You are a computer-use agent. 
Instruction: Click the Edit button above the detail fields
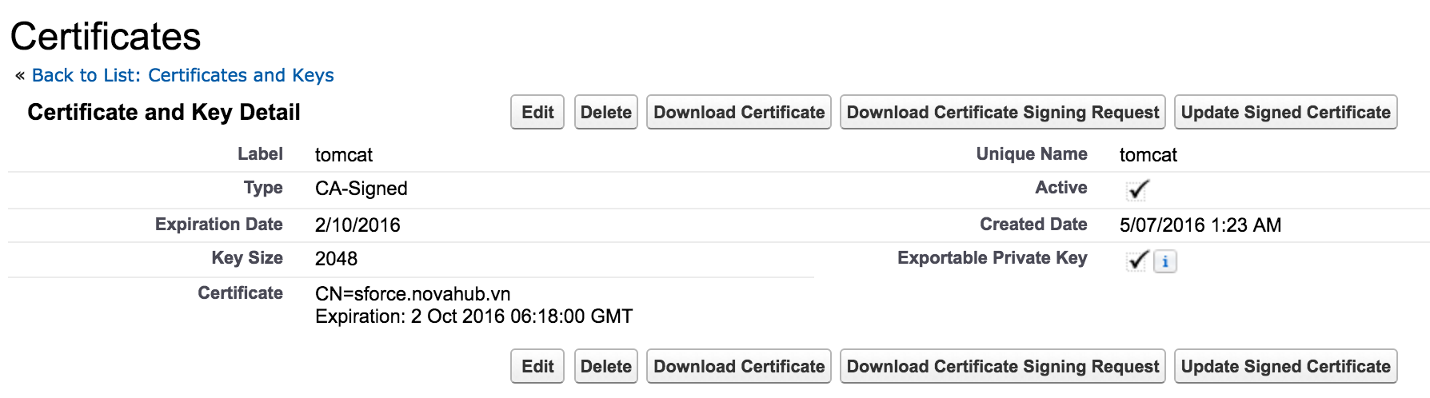tap(537, 113)
